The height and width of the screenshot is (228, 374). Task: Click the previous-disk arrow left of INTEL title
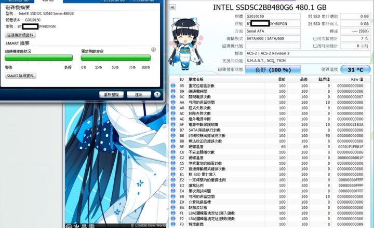point(172,7)
